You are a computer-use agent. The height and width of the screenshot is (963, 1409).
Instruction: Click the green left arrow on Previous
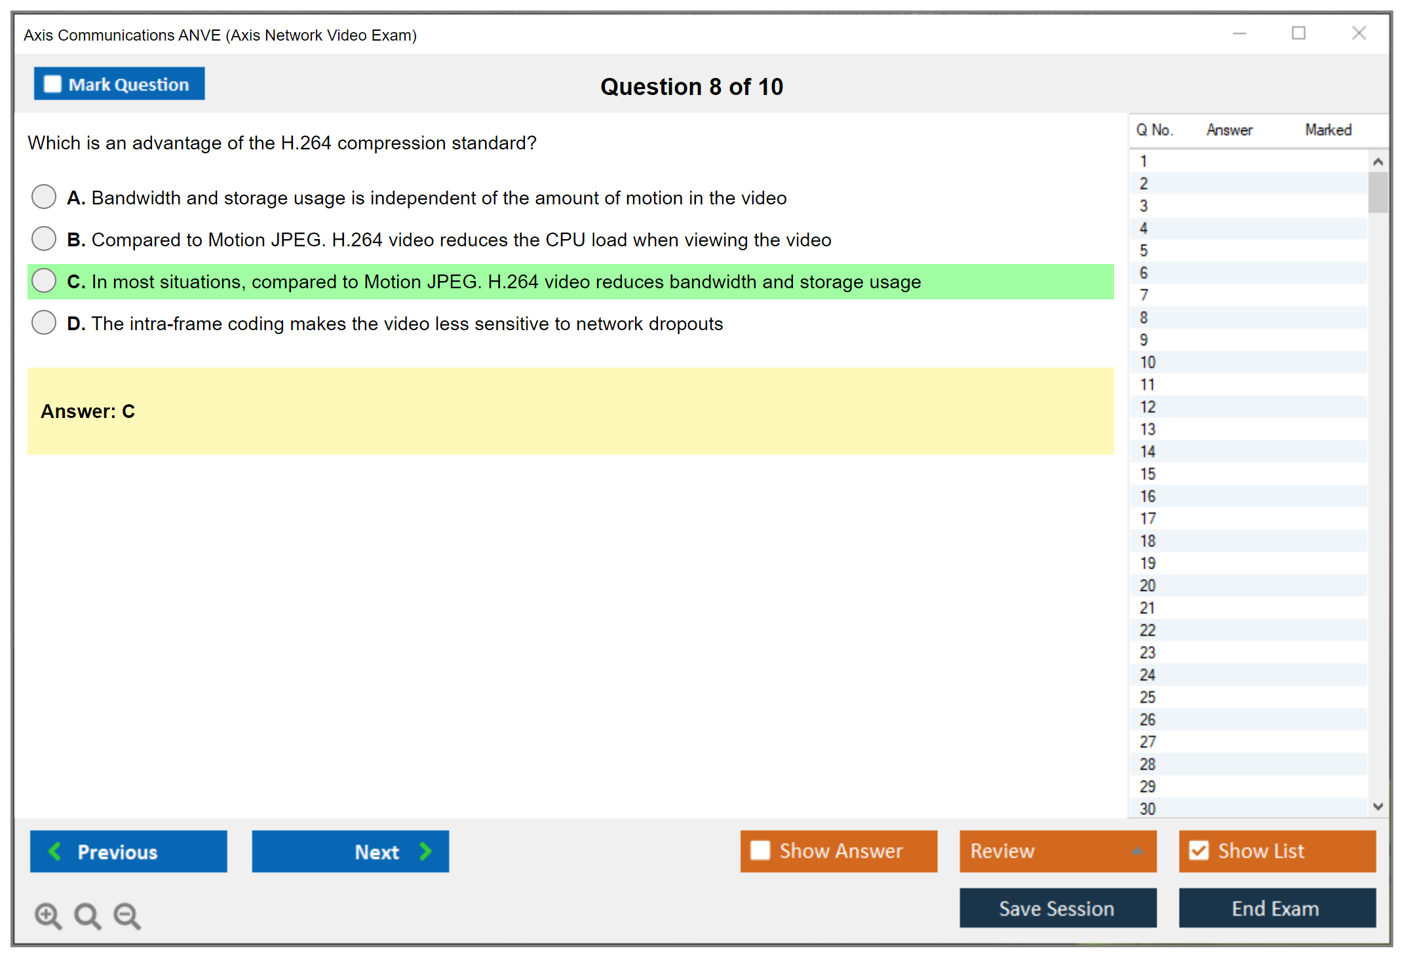(x=55, y=851)
